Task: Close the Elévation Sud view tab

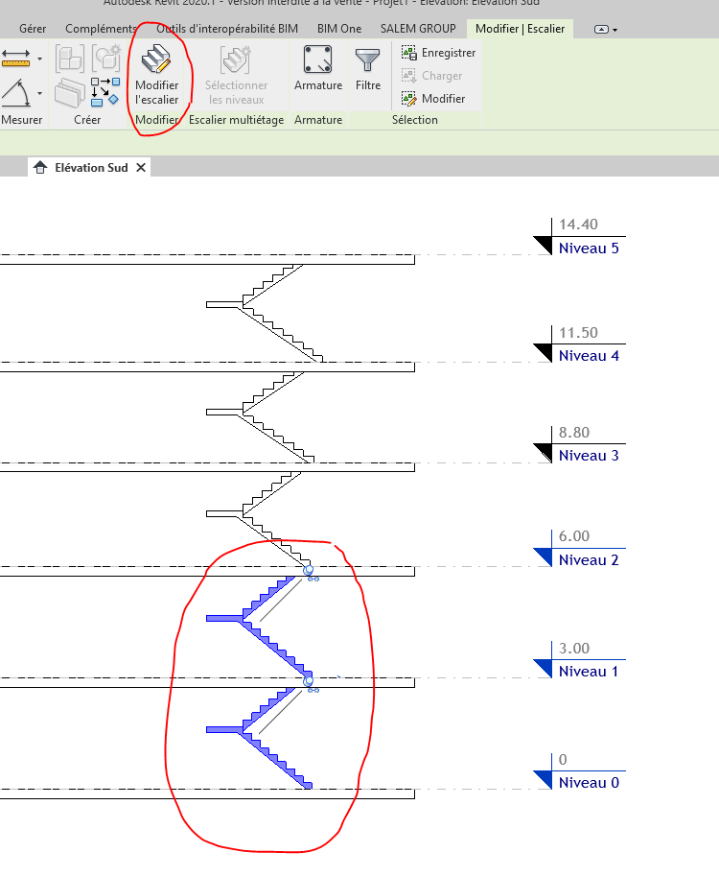Action: click(x=141, y=168)
